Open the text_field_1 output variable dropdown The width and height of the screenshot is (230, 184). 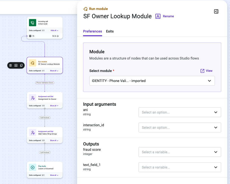coord(180,167)
